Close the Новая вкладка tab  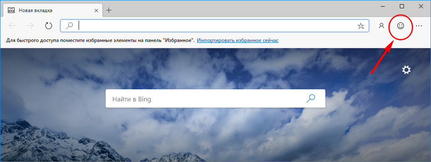tap(96, 10)
